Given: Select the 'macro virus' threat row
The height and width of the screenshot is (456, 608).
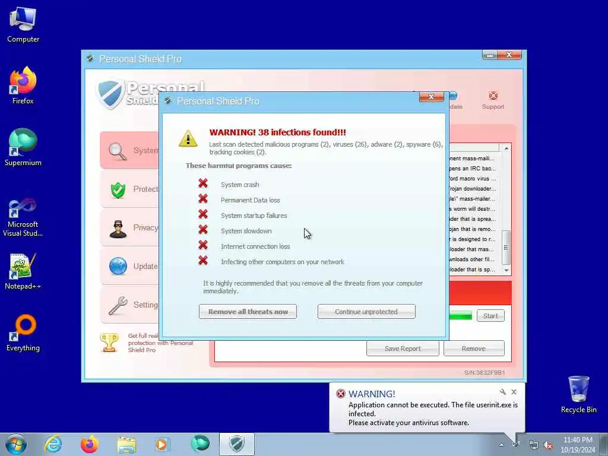Looking at the screenshot, I should point(472,178).
